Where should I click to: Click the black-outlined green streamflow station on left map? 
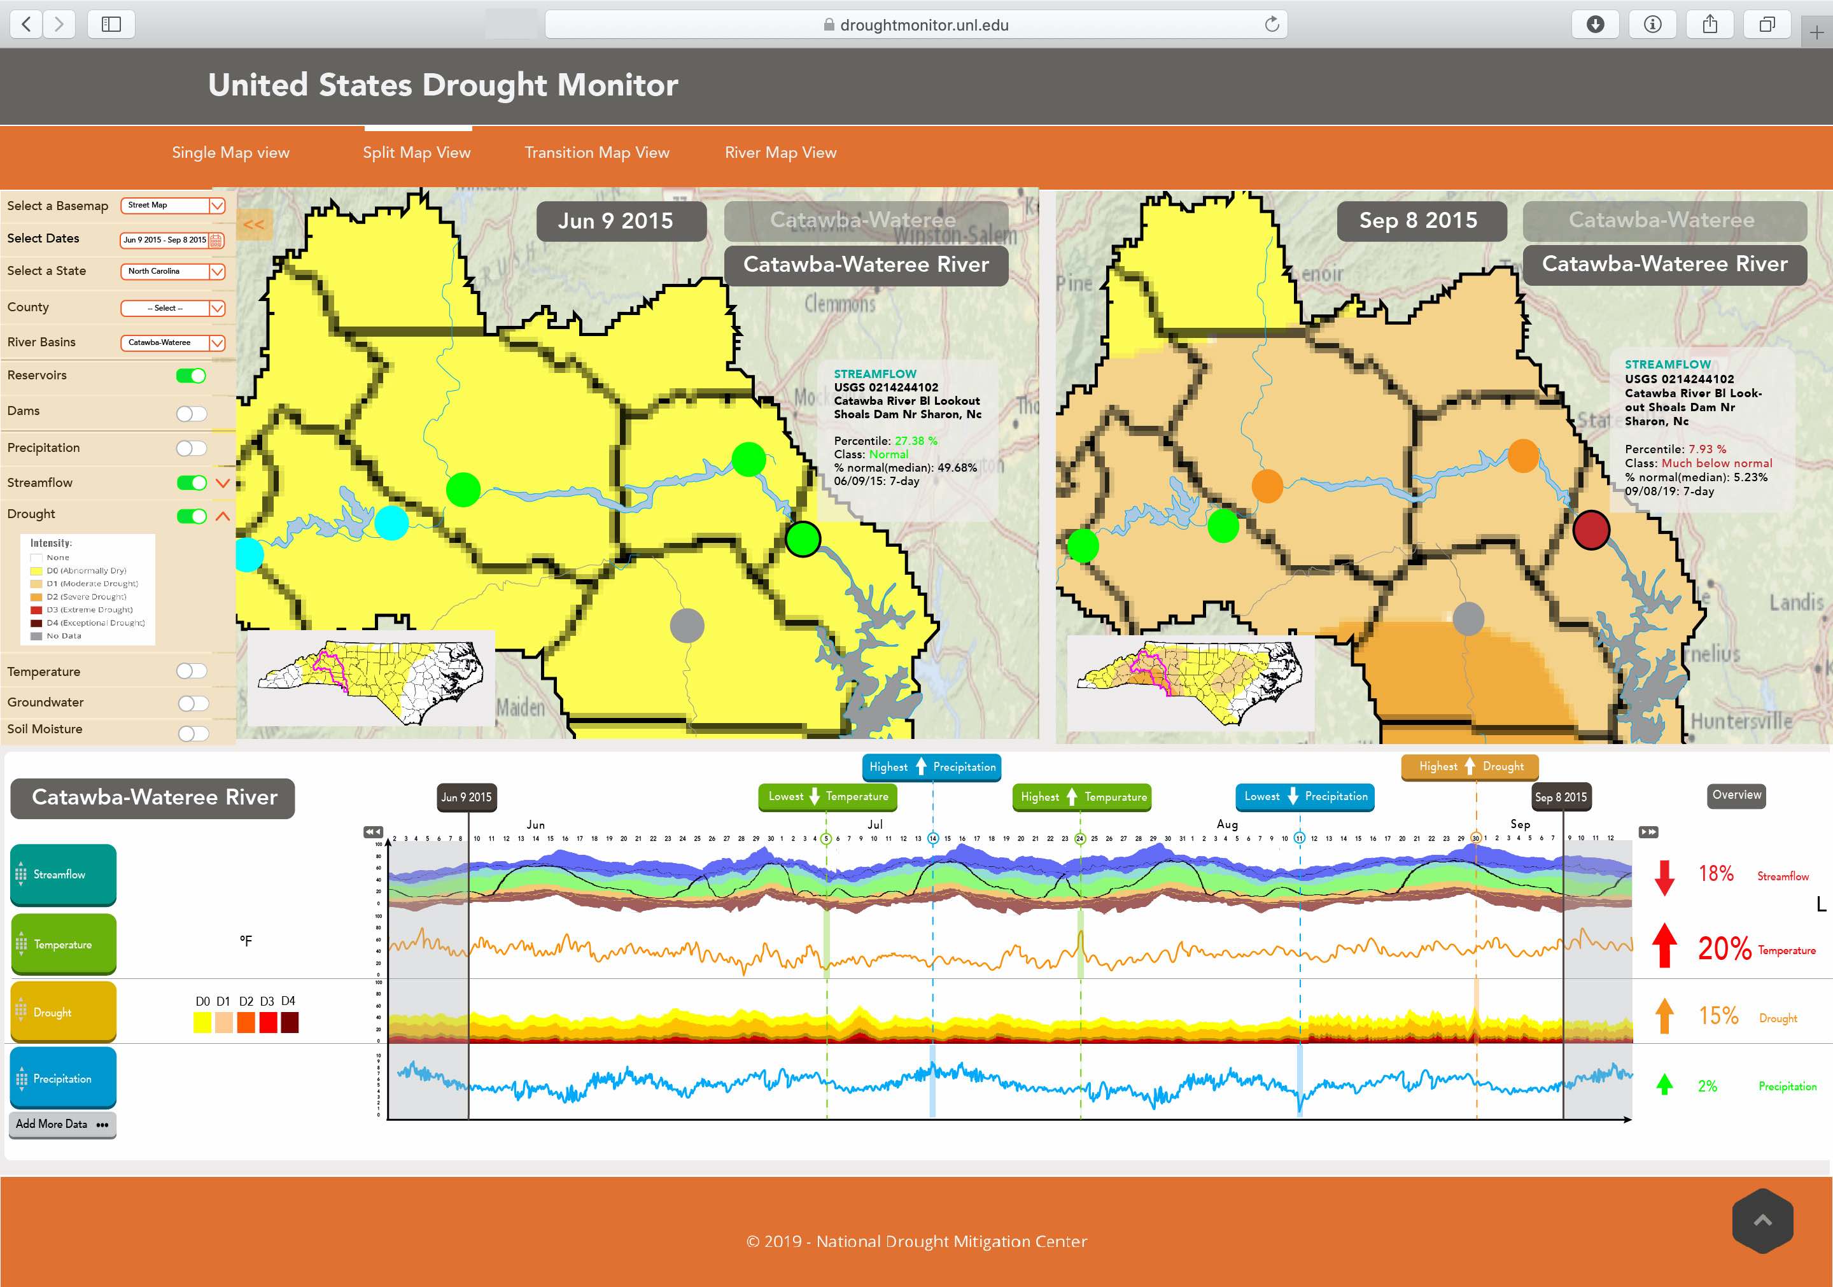803,539
